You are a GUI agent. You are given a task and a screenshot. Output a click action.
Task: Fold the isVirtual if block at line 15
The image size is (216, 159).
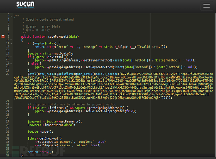(x=11, y=57)
